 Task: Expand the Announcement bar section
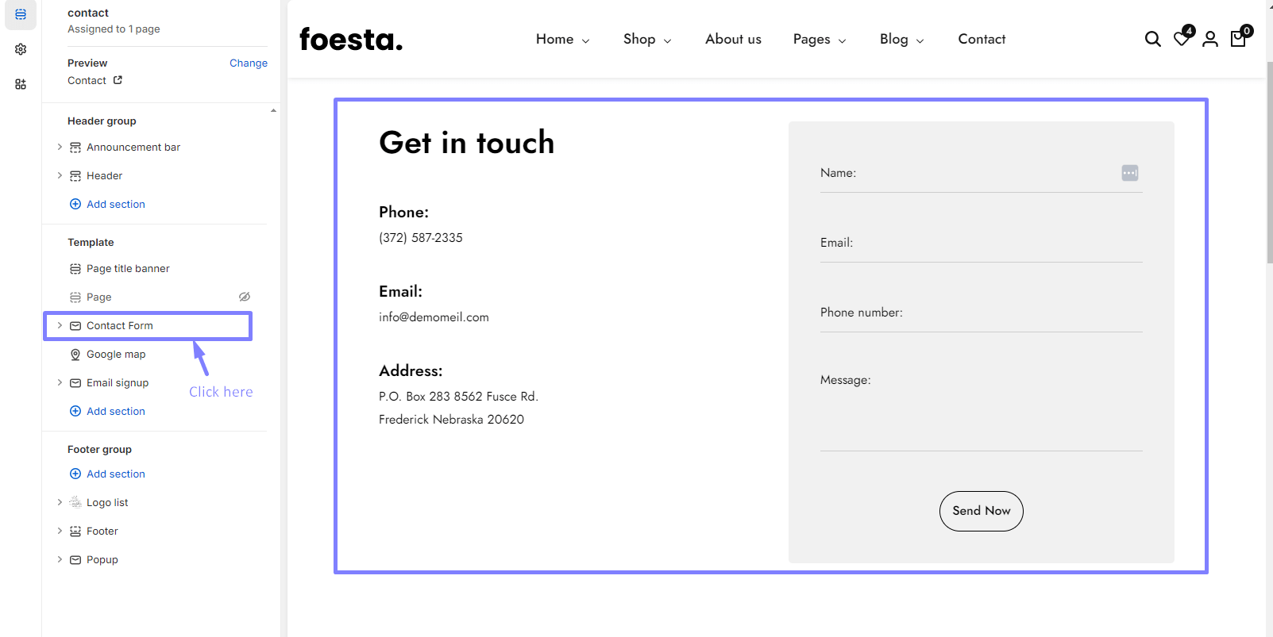[x=60, y=147]
